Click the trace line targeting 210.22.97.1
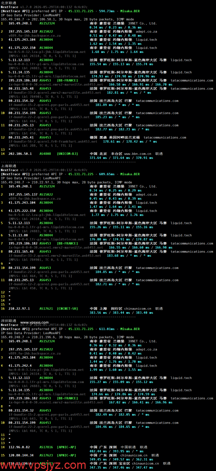 point(66,182)
